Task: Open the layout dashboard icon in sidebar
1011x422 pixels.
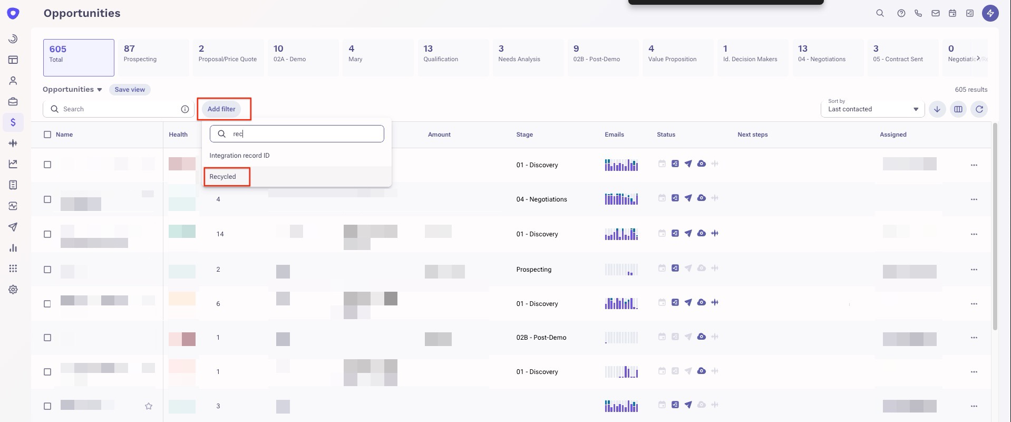Action: pyautogui.click(x=13, y=60)
